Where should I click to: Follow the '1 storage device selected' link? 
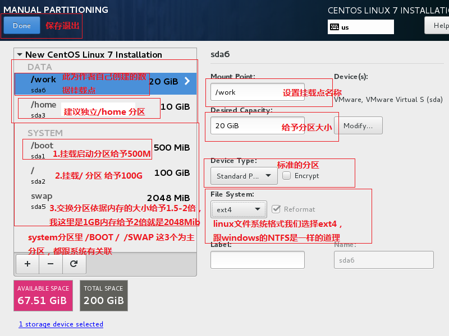(x=61, y=324)
